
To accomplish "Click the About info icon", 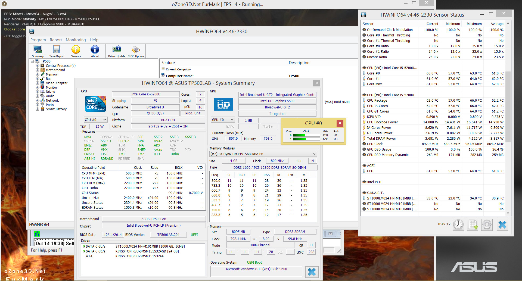I will coord(95,51).
